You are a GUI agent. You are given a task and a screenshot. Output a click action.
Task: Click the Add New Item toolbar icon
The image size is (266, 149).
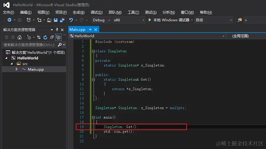click(39, 20)
